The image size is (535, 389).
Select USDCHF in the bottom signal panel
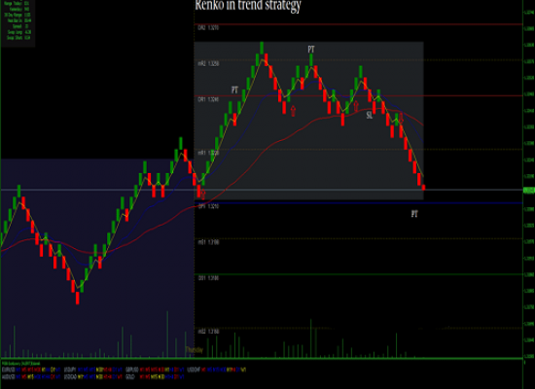(x=194, y=370)
